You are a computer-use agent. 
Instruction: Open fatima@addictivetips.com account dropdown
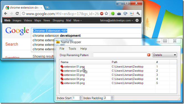[116, 20]
